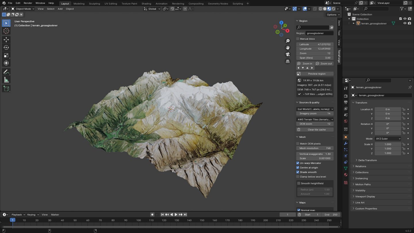414x233 pixels.
Task: Open the Object Data mesh properties tab
Action: click(x=346, y=168)
